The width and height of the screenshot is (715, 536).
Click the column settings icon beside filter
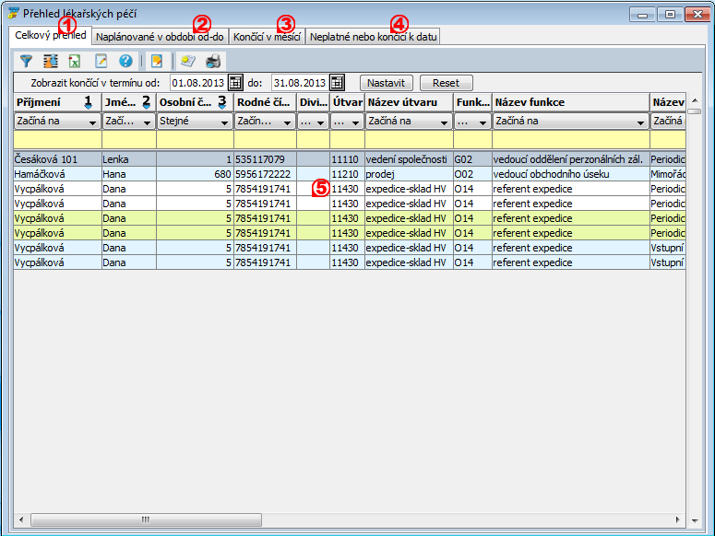pyautogui.click(x=50, y=61)
